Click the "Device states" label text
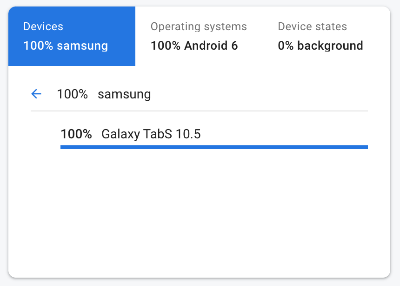The height and width of the screenshot is (286, 400). click(x=312, y=26)
